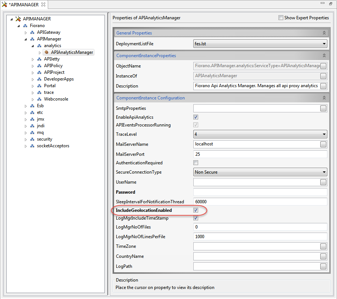This screenshot has width=337, height=299.
Task: Open editor button for ObjectName field
Action: coord(323,66)
